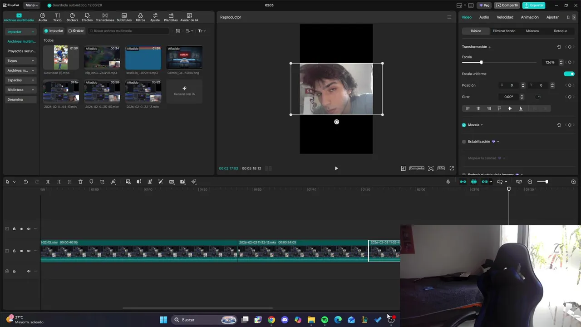Click the Transformación keyframe diamond

coord(570,47)
